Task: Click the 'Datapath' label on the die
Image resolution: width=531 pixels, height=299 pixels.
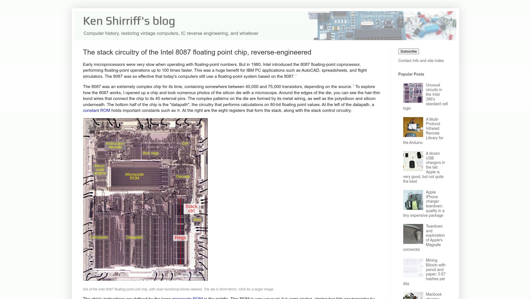Action: [134, 237]
